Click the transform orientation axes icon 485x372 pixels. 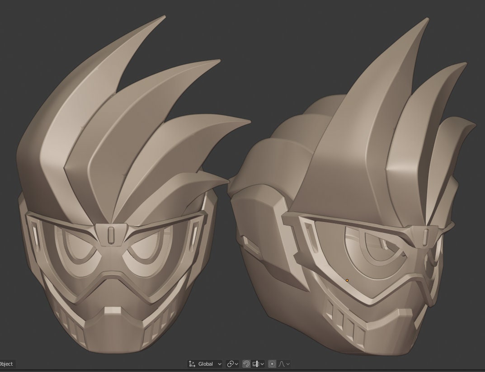[x=192, y=363]
